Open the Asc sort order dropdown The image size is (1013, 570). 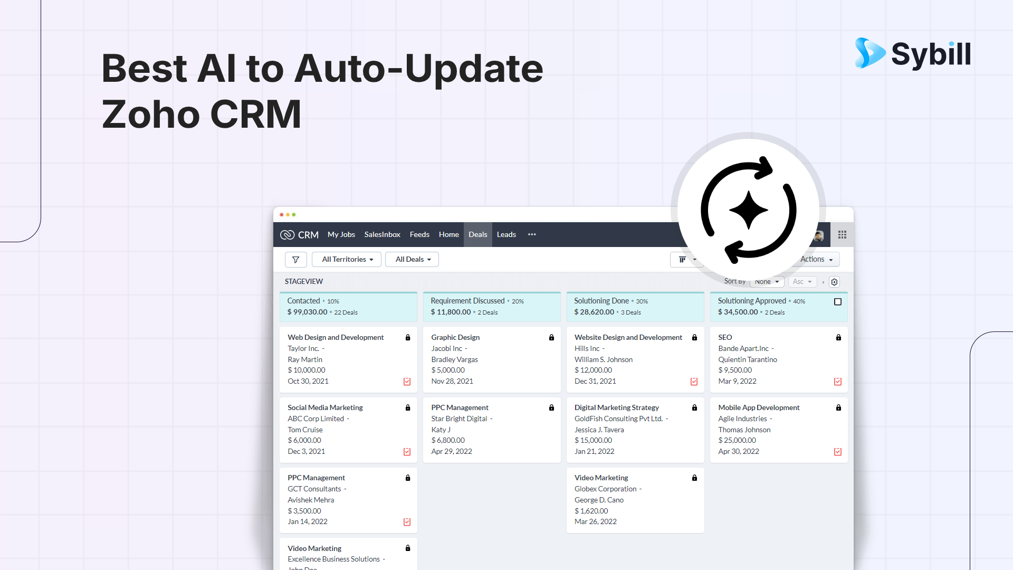(x=802, y=282)
